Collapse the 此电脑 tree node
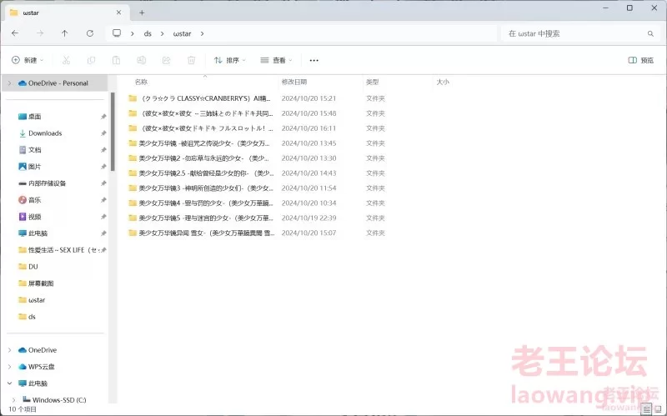 click(x=9, y=383)
